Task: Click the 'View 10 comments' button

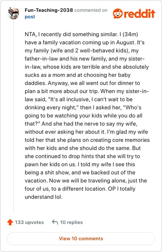Action: 81,239
